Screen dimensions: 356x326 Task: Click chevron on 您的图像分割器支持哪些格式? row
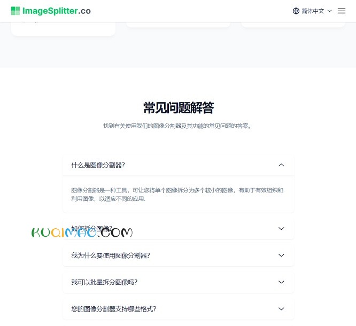coord(281,309)
